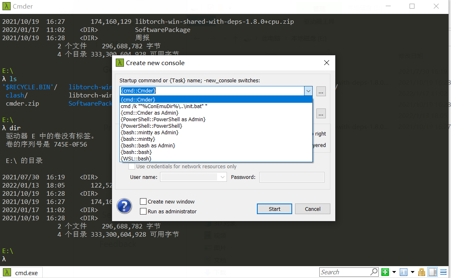Click 'cmder.zip' in ls output
This screenshot has height=278, width=451.
[x=23, y=104]
